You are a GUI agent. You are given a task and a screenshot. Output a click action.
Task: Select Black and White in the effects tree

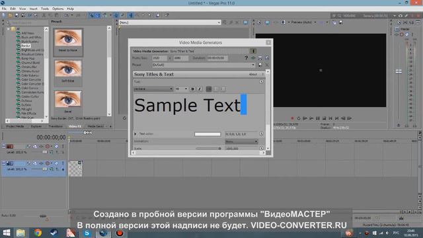31,38
